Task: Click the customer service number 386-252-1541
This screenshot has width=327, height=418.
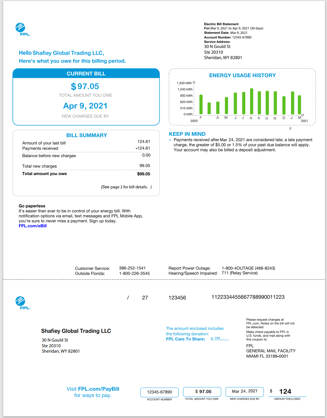Action: 132,268
